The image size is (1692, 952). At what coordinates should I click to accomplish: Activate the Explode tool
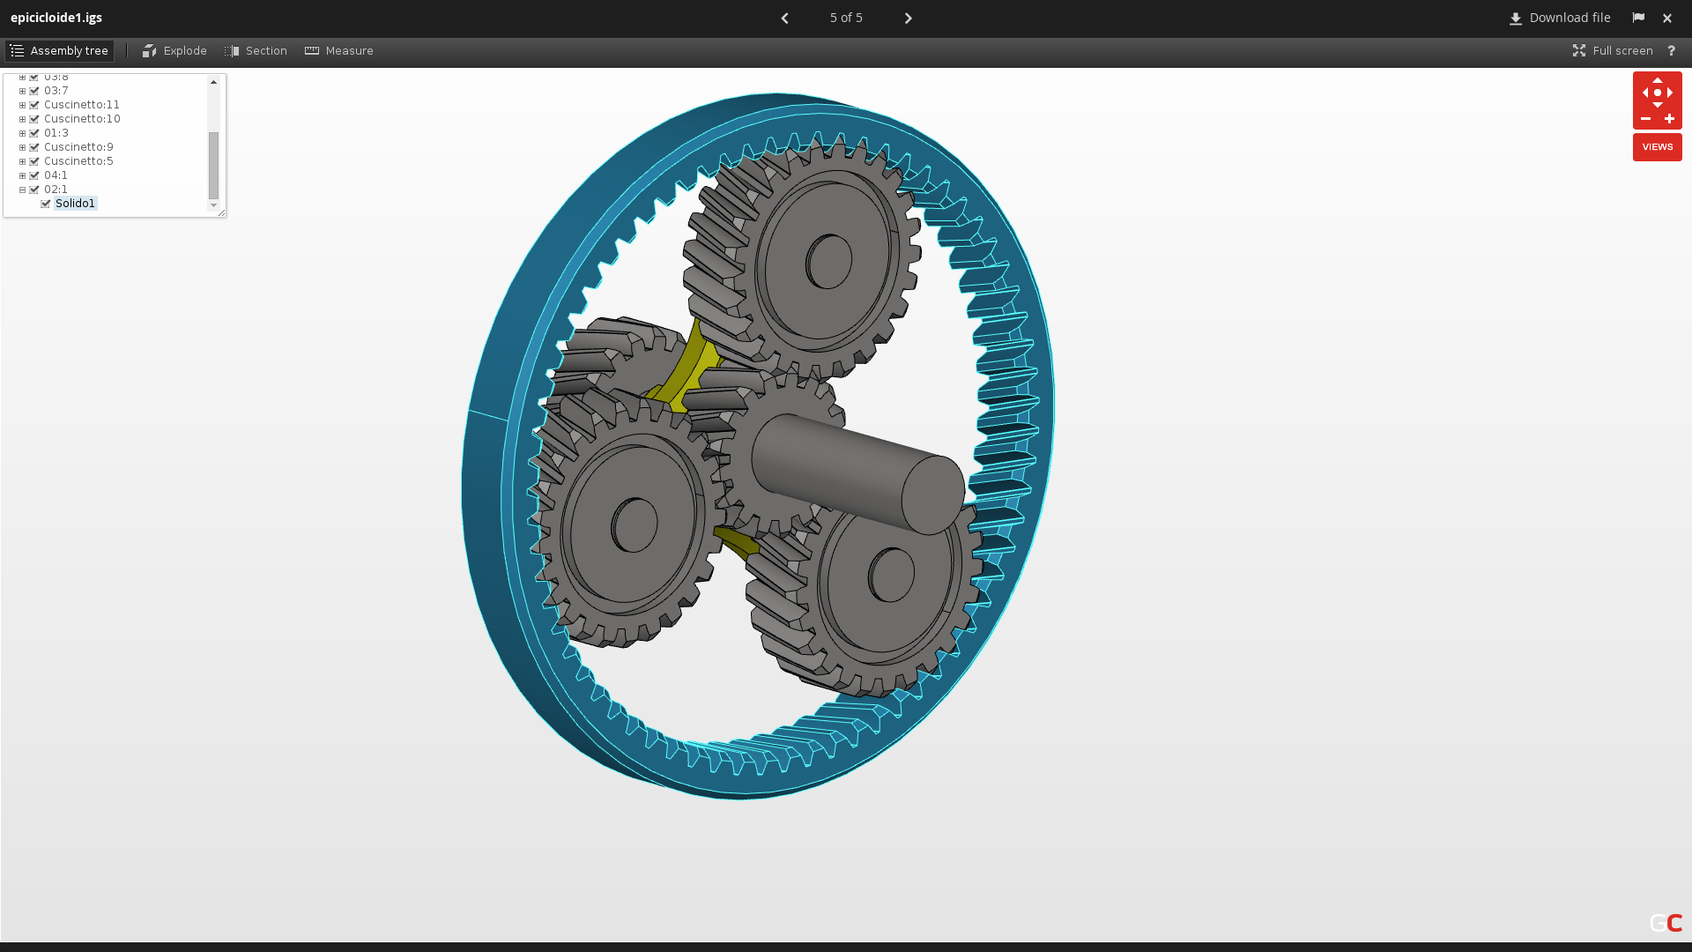coord(174,51)
